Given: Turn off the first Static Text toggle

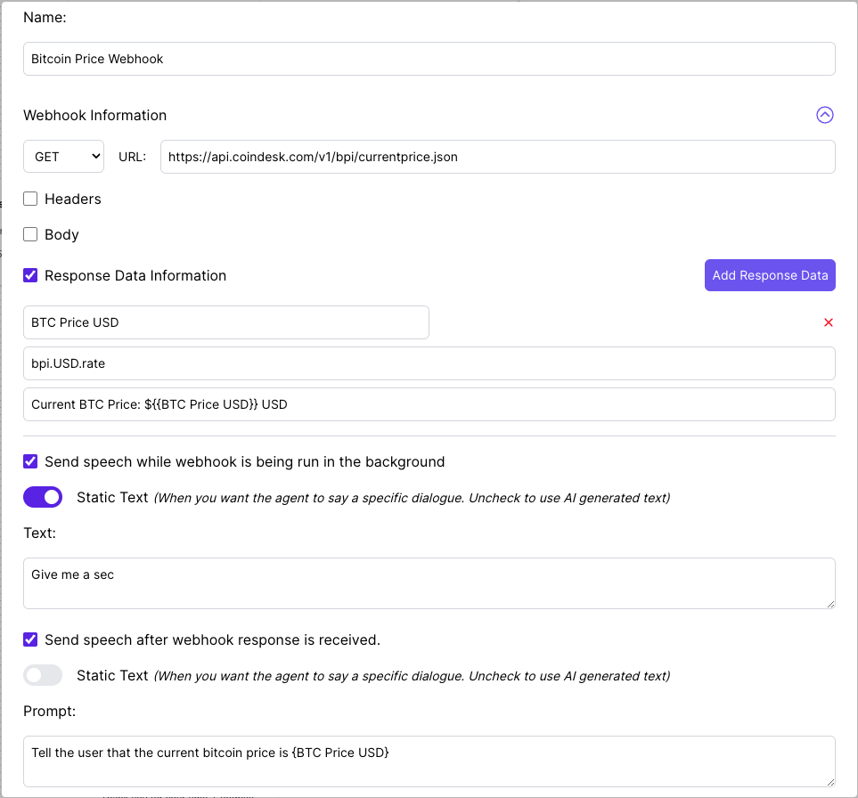Looking at the screenshot, I should [x=43, y=497].
